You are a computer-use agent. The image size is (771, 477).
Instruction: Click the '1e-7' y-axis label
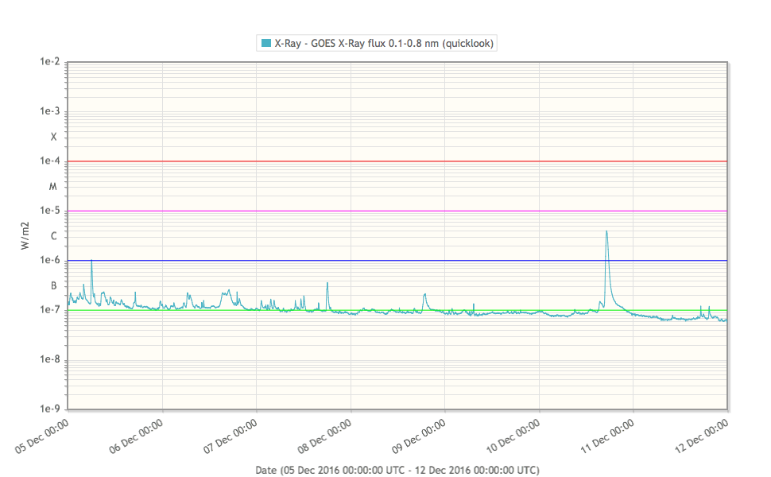49,310
